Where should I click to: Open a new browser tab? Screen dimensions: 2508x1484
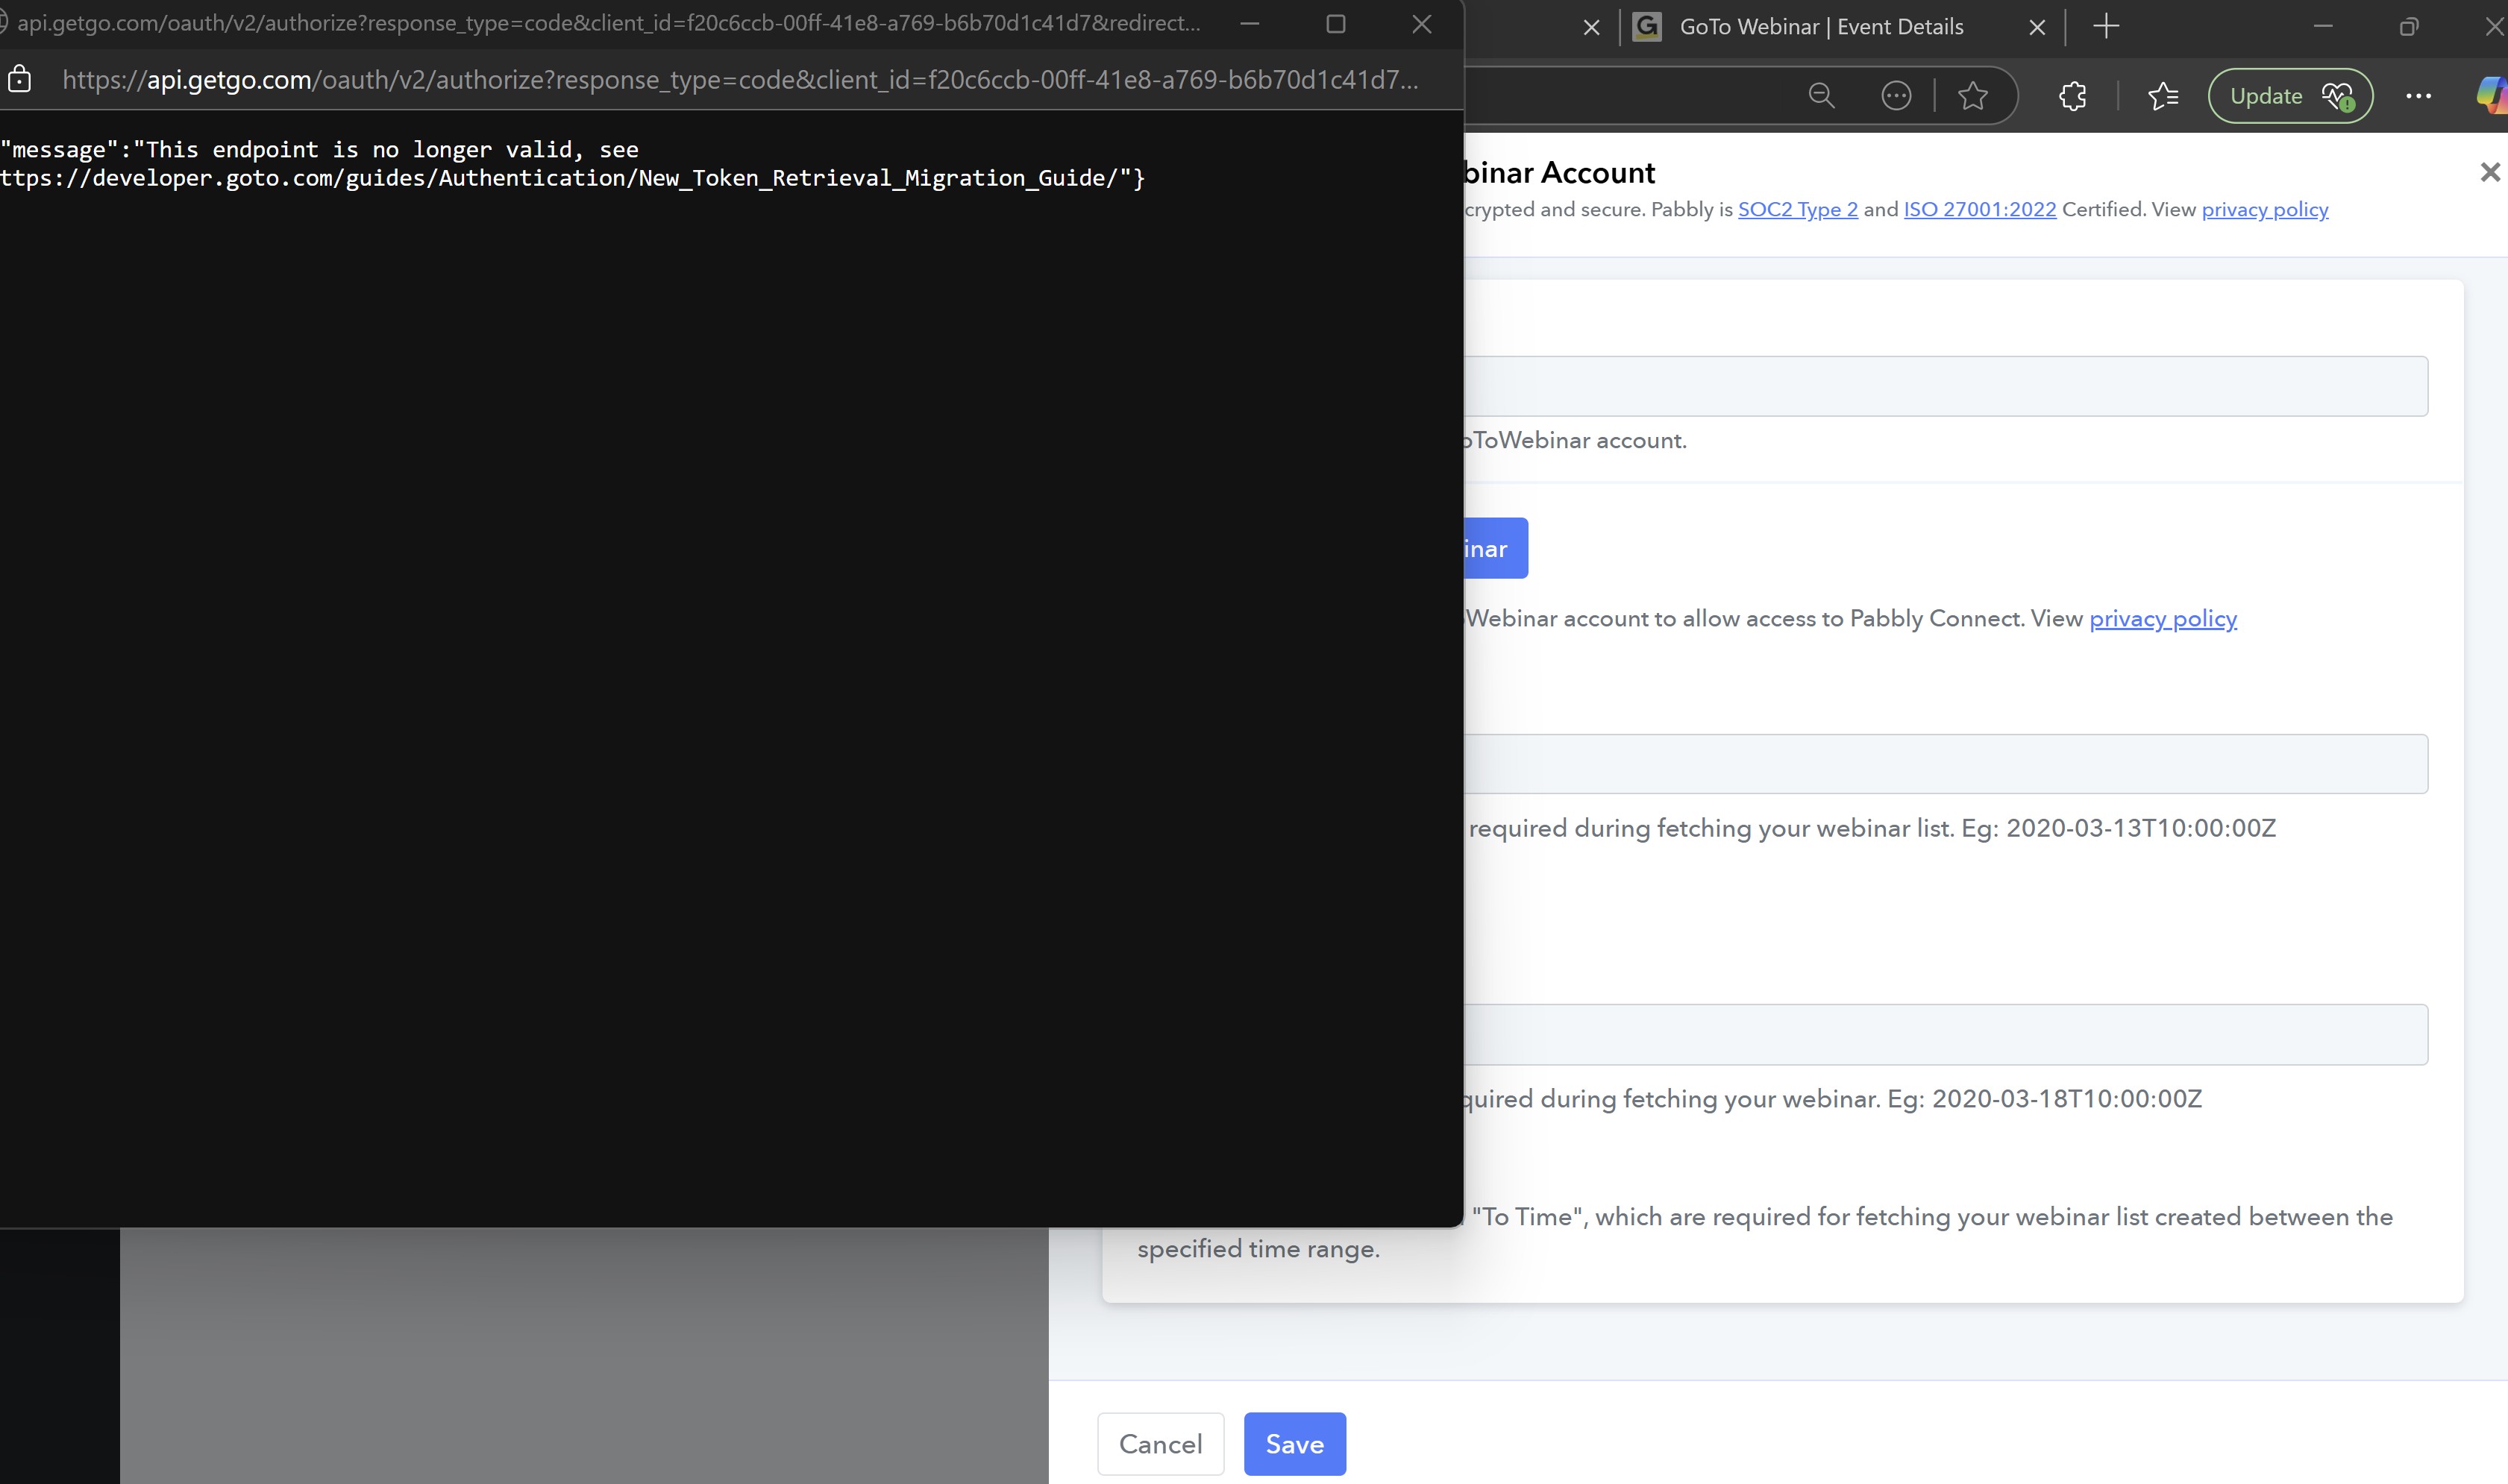pyautogui.click(x=2106, y=27)
